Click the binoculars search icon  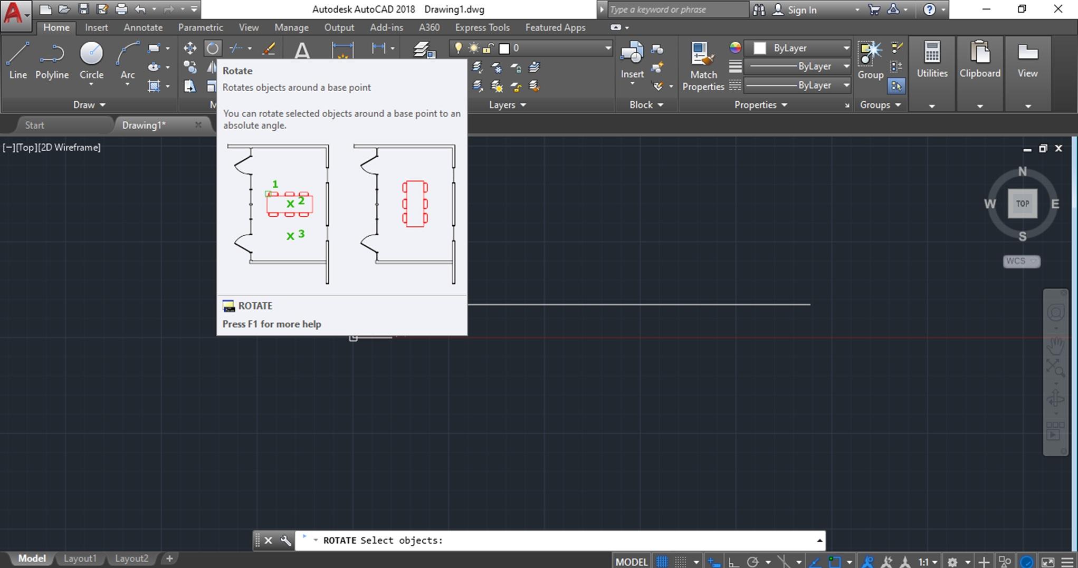(759, 9)
